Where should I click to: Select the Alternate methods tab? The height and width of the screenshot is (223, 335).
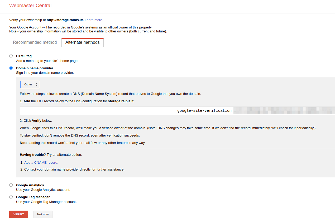(83, 42)
